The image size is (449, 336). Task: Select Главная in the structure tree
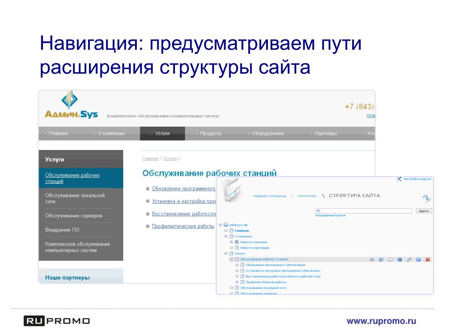pyautogui.click(x=242, y=231)
